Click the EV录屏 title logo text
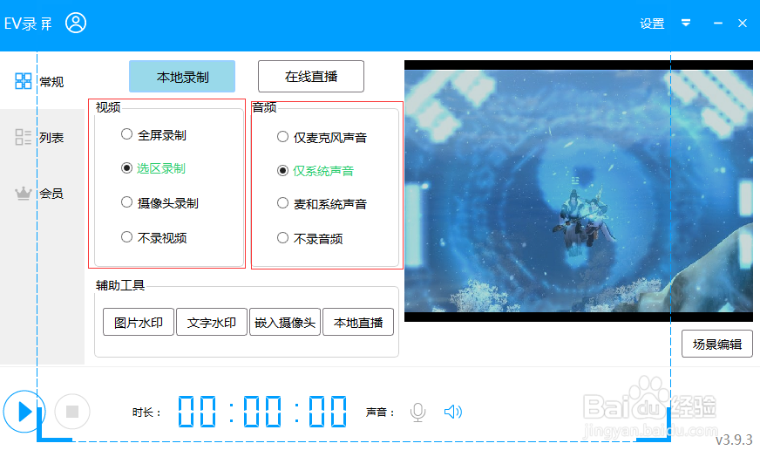 coord(28,24)
